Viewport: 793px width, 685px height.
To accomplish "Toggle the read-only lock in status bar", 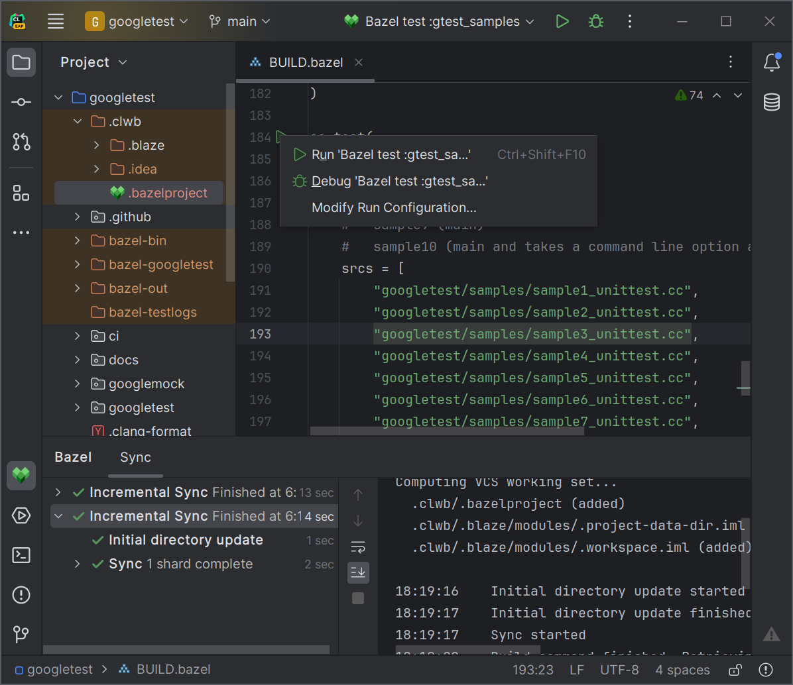I will (735, 670).
